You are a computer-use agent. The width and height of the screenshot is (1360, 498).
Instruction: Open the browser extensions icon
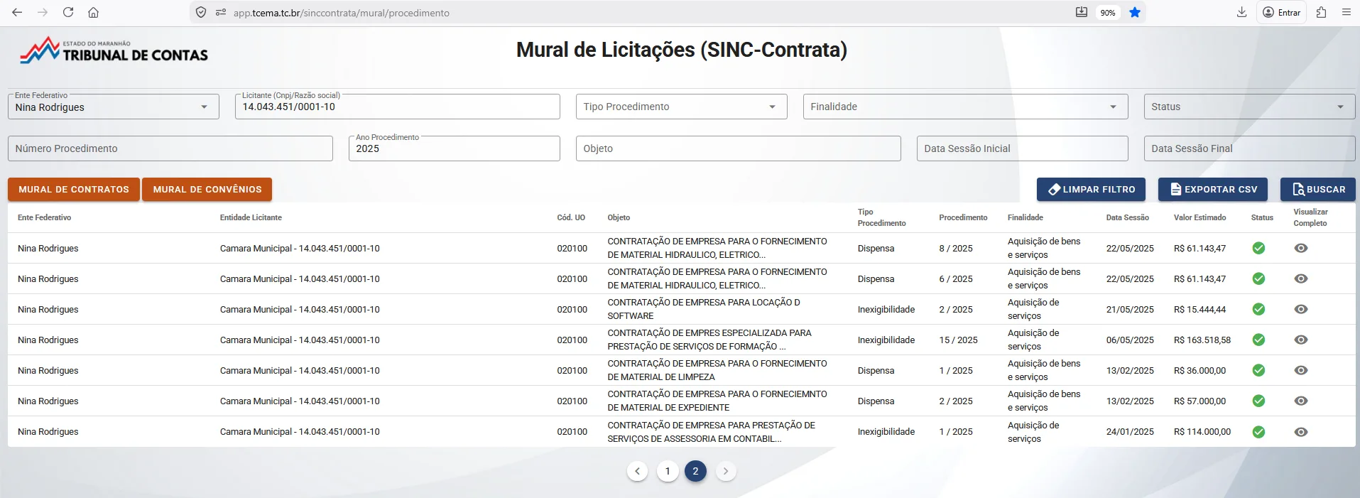(1321, 12)
